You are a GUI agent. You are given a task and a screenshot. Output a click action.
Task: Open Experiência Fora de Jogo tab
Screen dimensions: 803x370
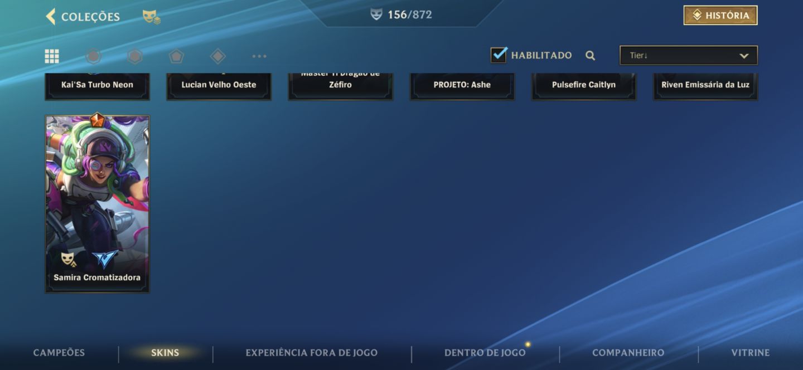coord(312,353)
